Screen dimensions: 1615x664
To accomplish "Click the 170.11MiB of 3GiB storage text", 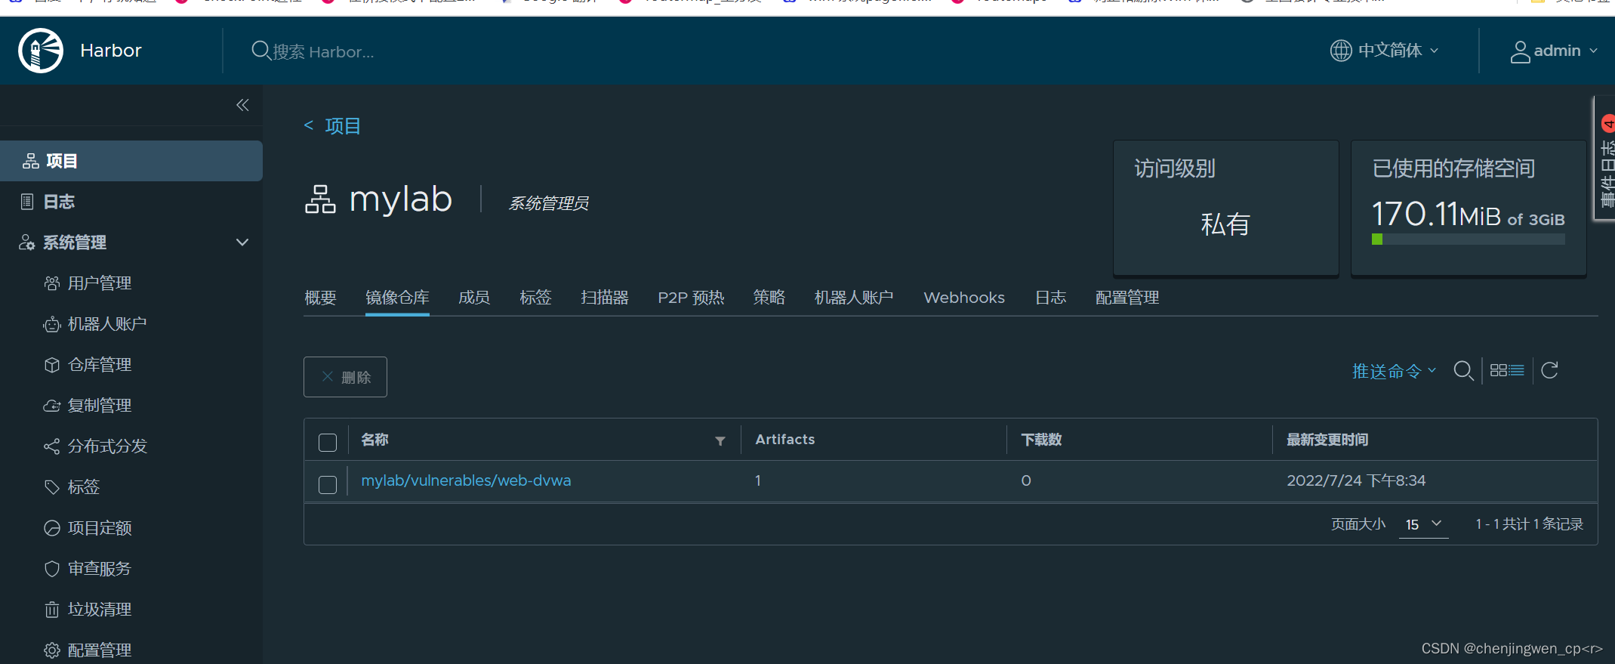I will (1468, 215).
